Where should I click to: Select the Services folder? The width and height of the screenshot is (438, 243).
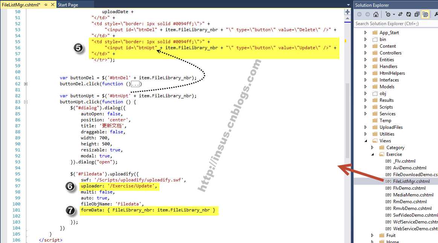click(x=388, y=114)
